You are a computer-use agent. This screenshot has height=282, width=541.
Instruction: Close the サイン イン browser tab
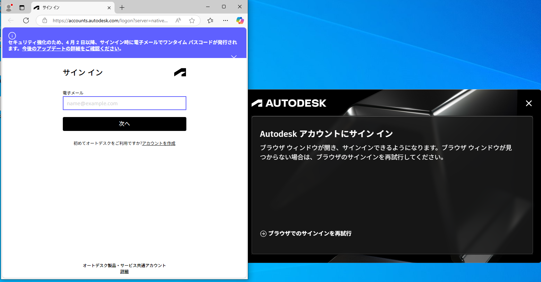(x=109, y=7)
